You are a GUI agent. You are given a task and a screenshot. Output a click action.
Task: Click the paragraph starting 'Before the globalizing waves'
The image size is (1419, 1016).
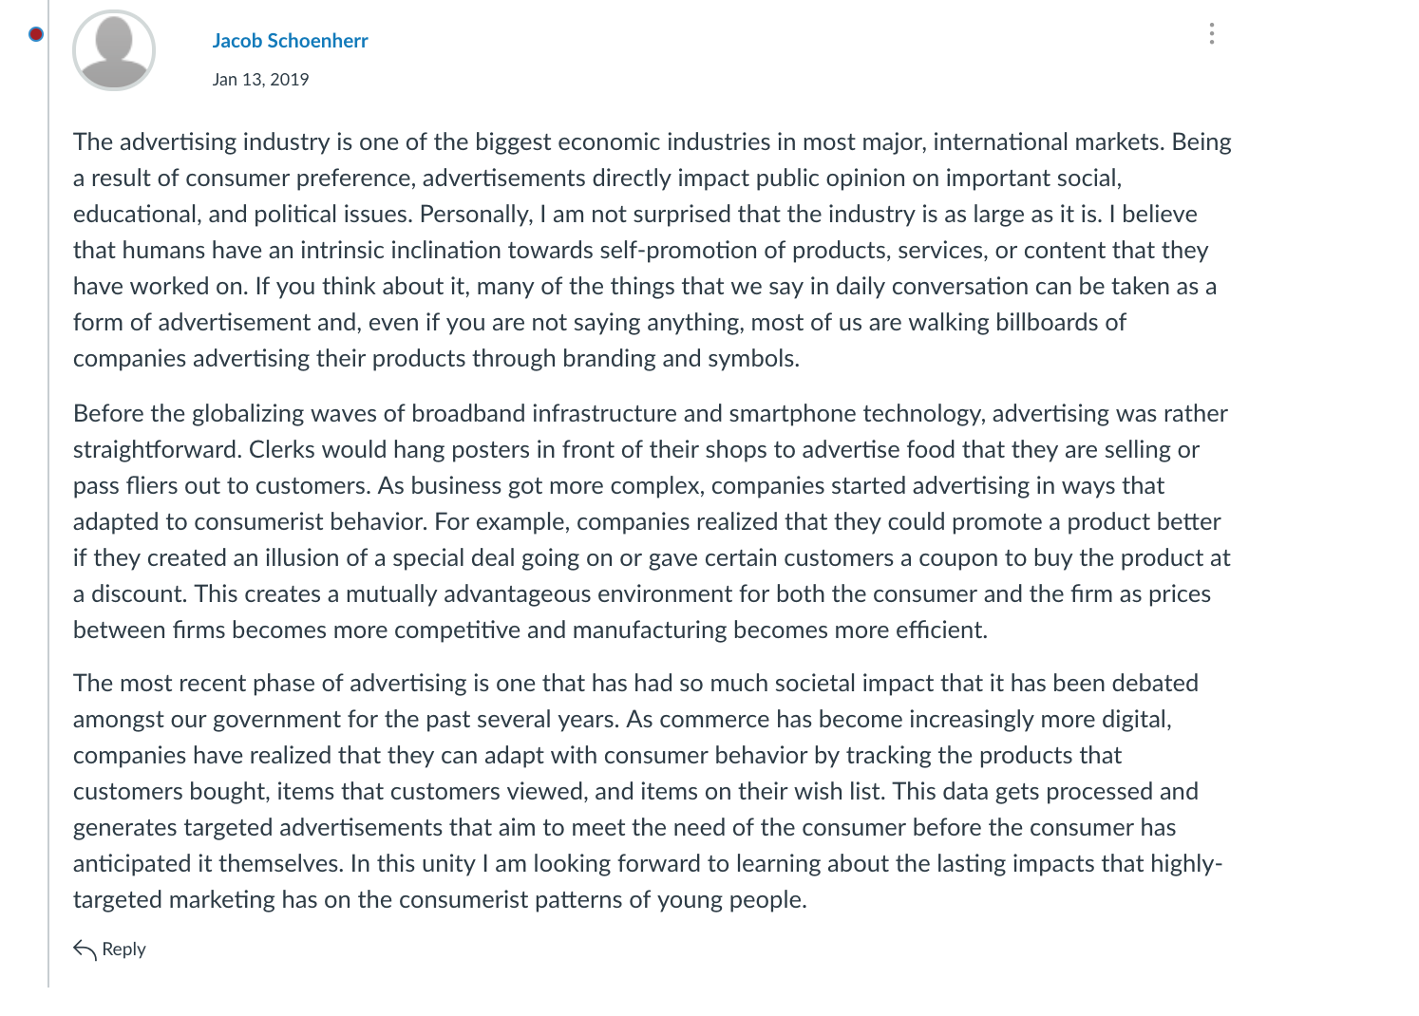point(653,521)
